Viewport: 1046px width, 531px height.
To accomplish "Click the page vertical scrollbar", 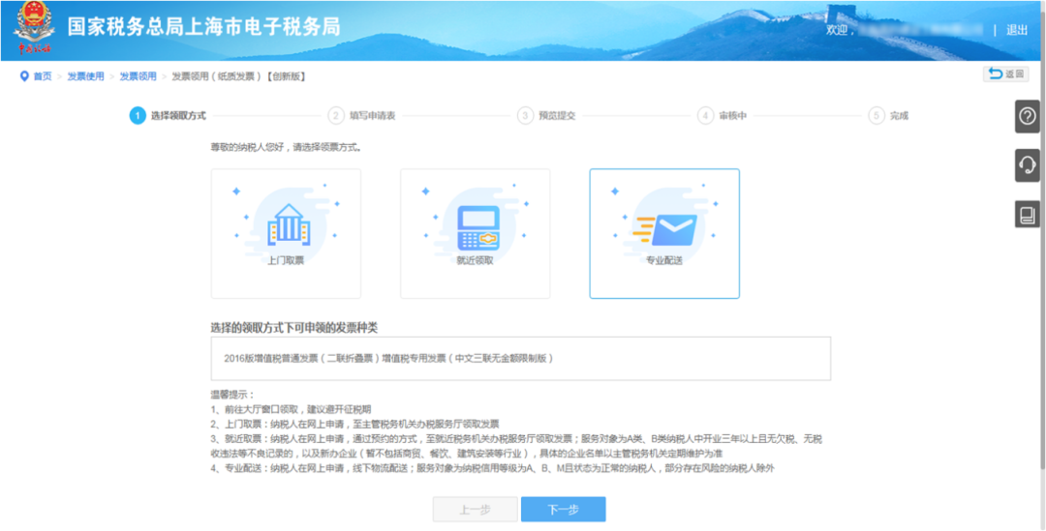I will (1041, 267).
